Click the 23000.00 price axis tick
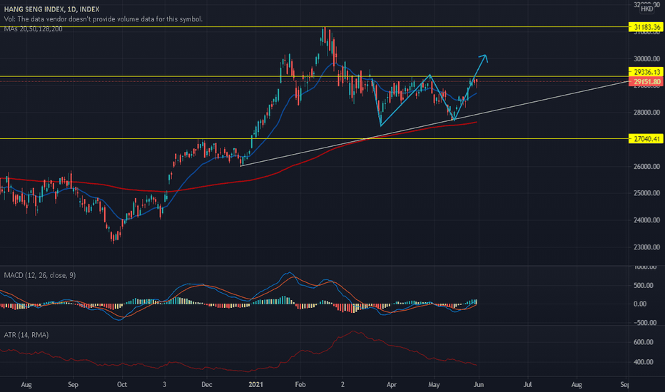Screen dimensions: 665x392 pos(646,247)
